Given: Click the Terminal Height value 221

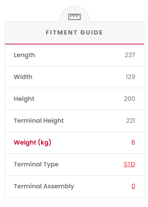Looking at the screenshot, I should point(131,121).
